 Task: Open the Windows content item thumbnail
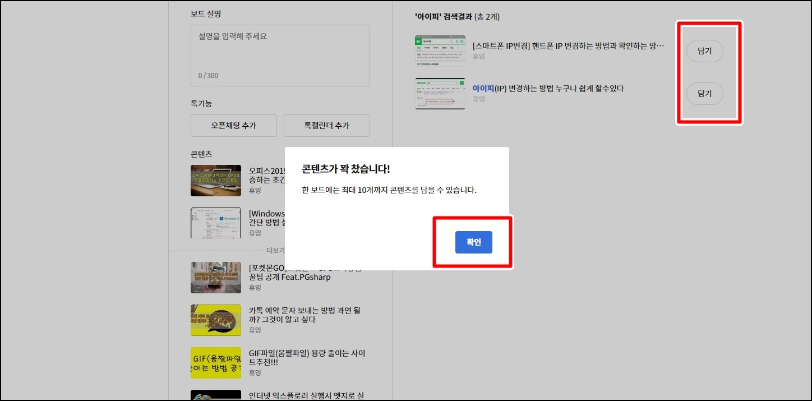pos(216,223)
